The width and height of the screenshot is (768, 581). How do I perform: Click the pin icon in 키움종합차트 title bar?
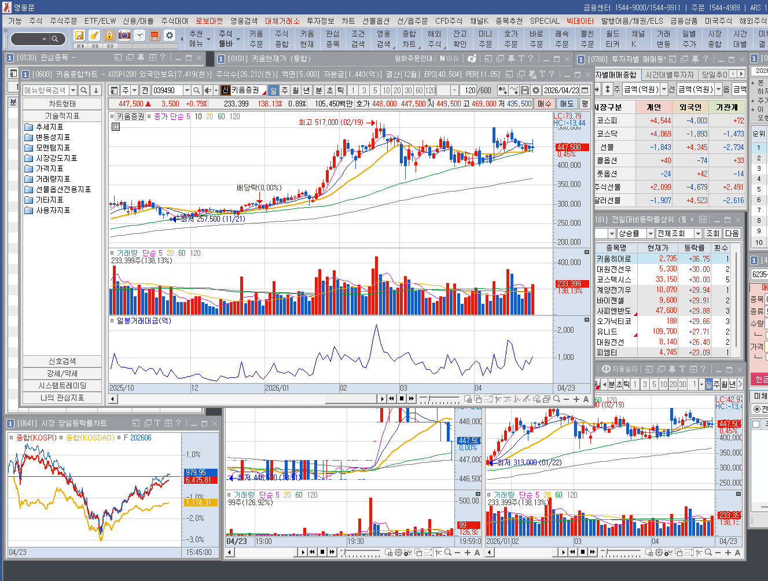coord(531,74)
